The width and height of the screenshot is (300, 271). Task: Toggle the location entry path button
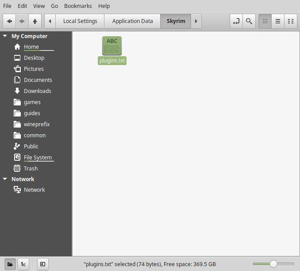point(236,21)
